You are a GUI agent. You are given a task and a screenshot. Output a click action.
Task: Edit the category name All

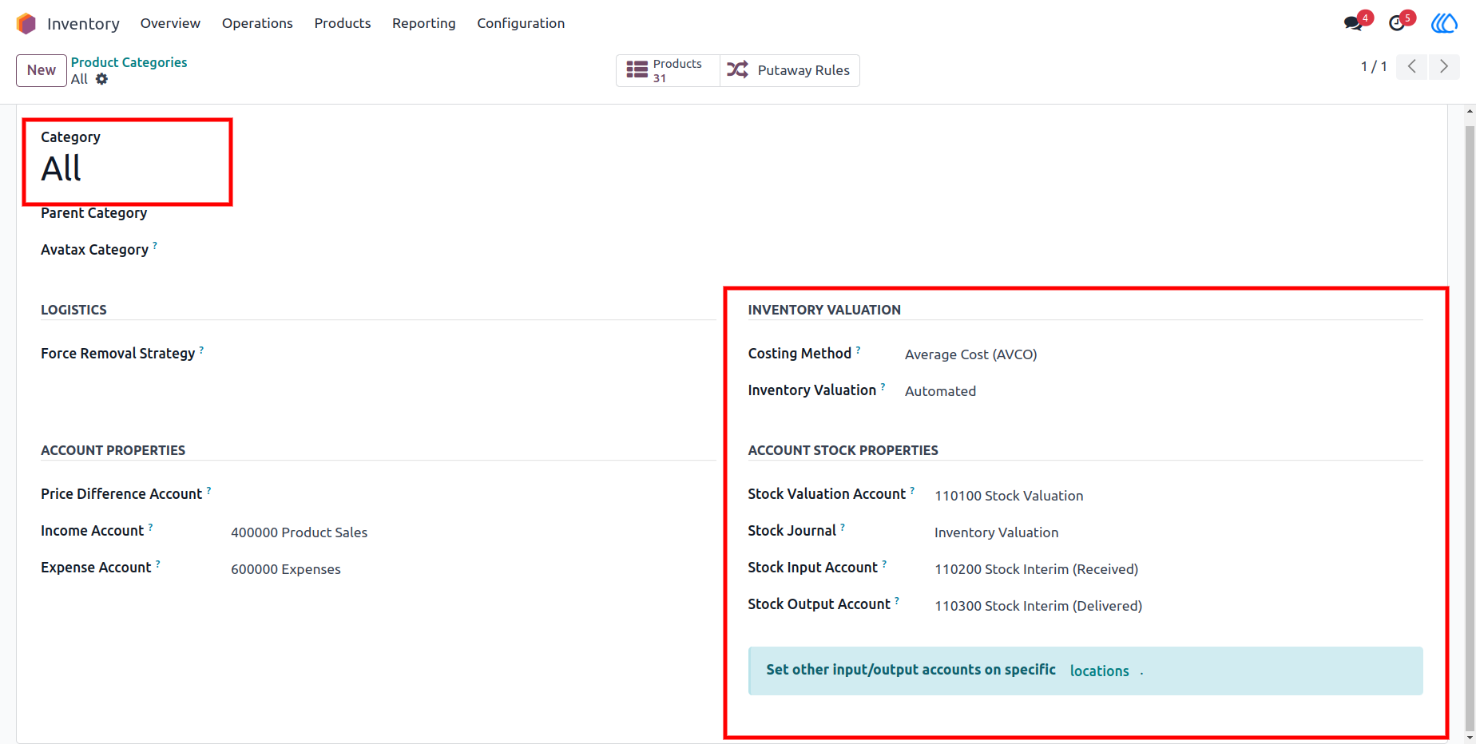[x=61, y=168]
